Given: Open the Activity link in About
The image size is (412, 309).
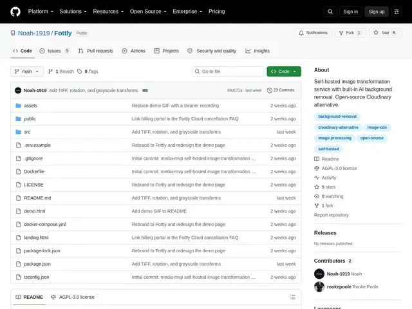Looking at the screenshot, I should click(325, 178).
